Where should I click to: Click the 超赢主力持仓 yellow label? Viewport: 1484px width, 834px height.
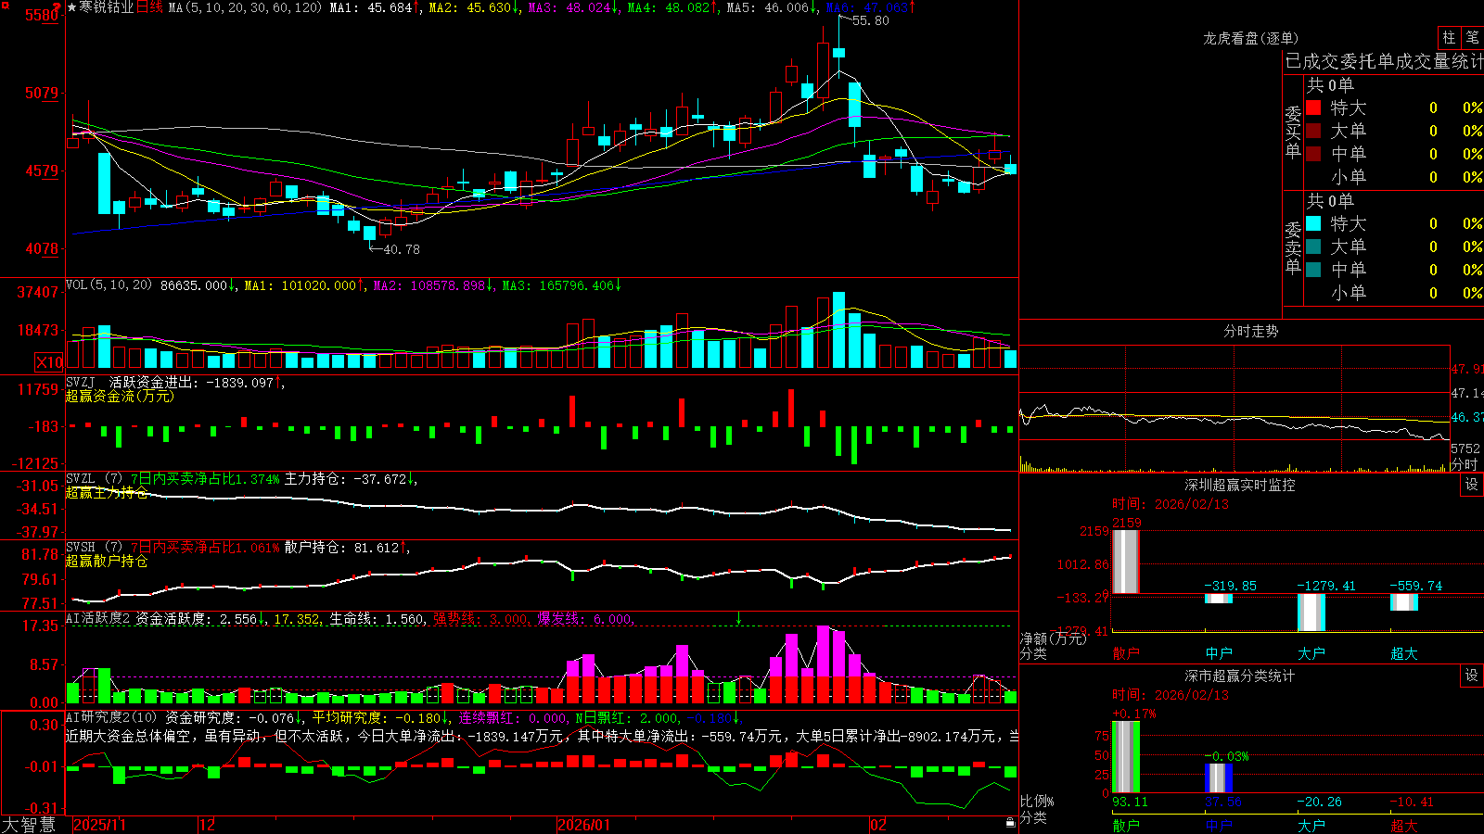(107, 492)
